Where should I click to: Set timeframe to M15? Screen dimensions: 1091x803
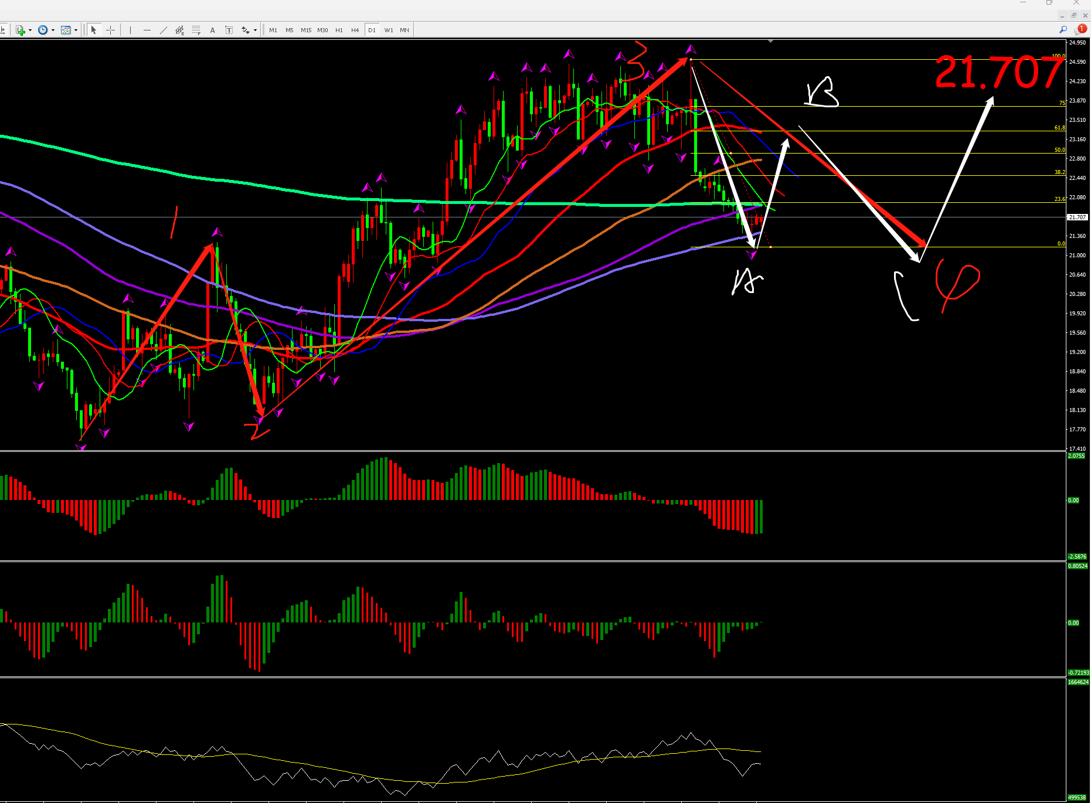click(x=306, y=30)
